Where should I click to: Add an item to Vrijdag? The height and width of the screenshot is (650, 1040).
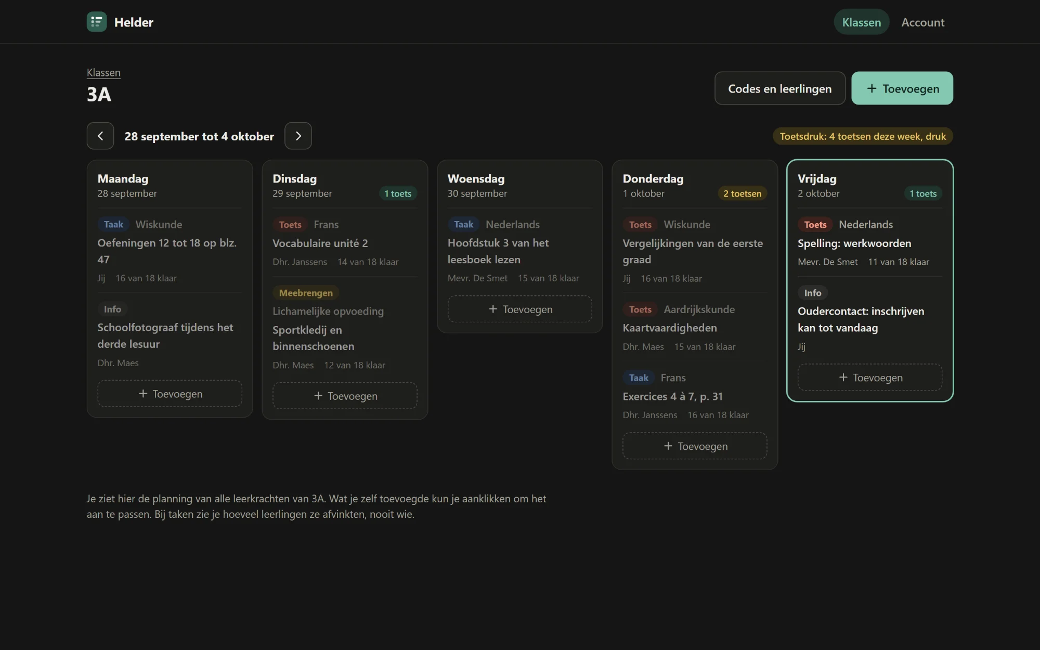[x=870, y=377]
